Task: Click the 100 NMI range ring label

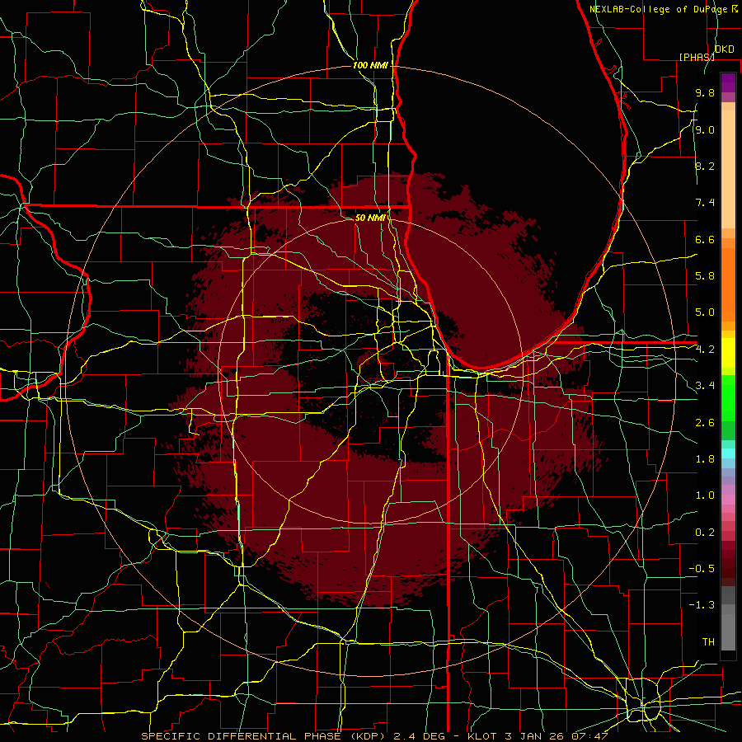Action: [370, 65]
